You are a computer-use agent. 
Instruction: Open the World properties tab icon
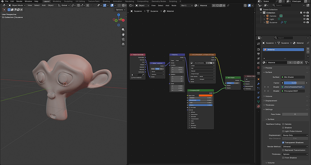click(258, 67)
